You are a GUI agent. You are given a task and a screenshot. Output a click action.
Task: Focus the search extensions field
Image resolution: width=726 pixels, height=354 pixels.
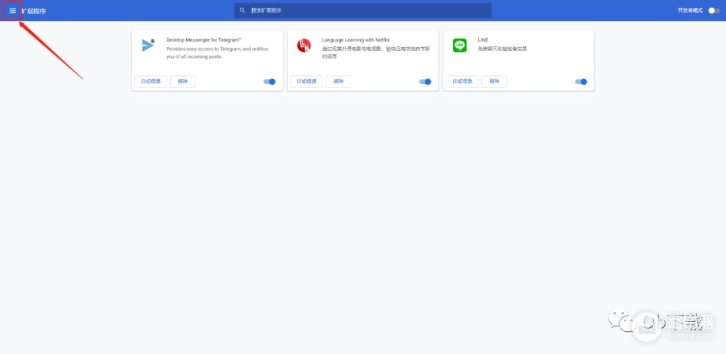coord(362,11)
